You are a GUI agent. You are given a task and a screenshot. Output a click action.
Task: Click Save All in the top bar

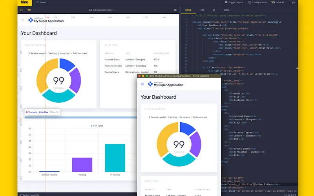click(x=278, y=2)
